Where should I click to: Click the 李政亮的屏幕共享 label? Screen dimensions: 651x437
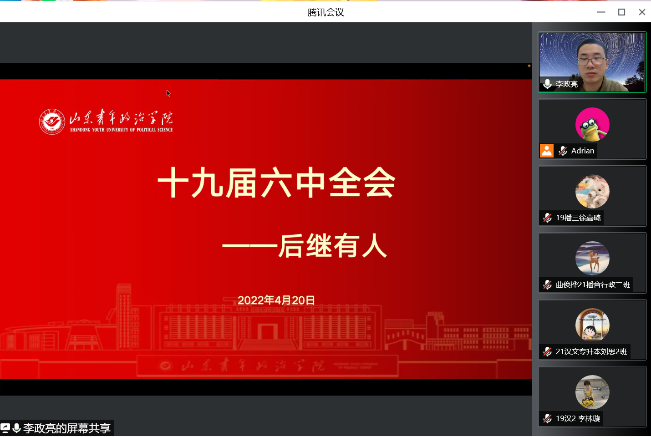click(x=66, y=428)
